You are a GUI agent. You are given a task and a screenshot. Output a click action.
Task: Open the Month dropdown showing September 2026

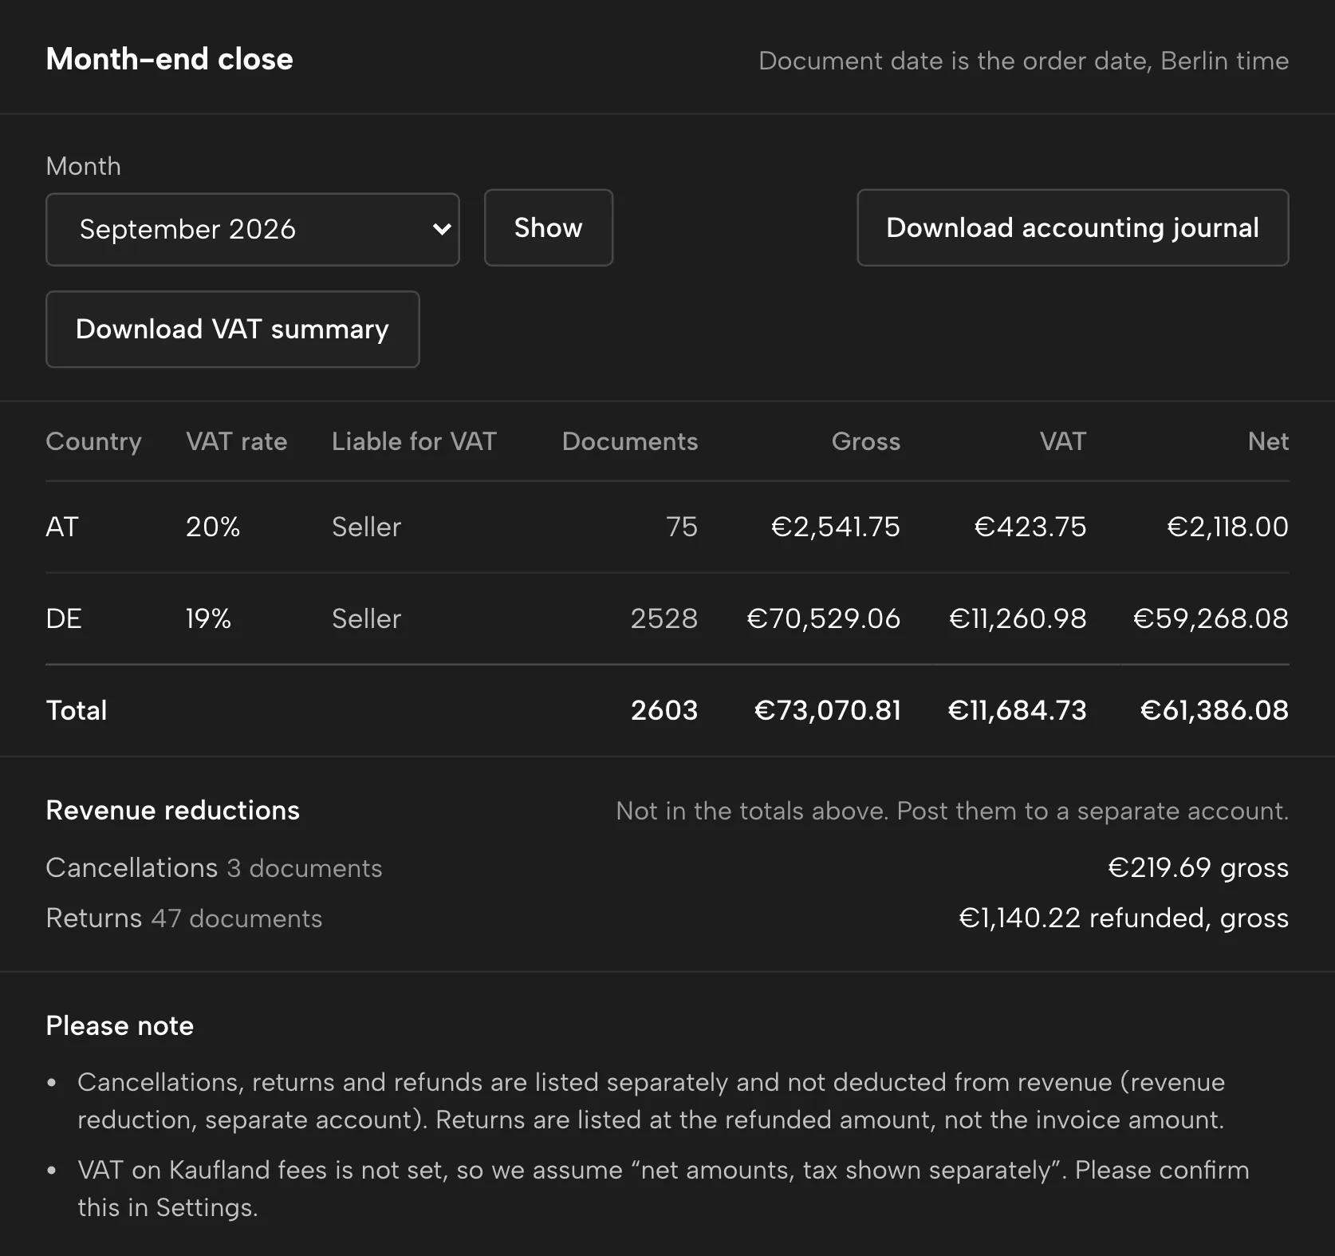click(x=253, y=229)
